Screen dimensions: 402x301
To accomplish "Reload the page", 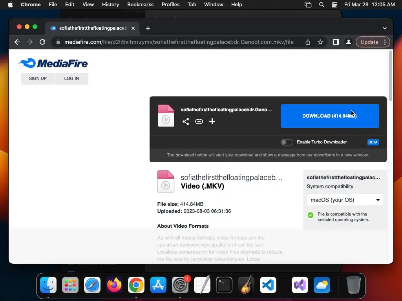I will point(42,42).
